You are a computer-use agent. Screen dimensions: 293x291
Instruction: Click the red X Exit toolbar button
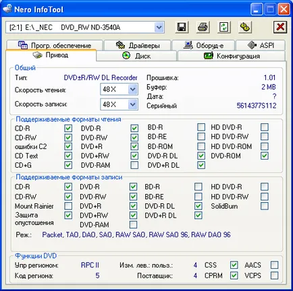[280, 28]
